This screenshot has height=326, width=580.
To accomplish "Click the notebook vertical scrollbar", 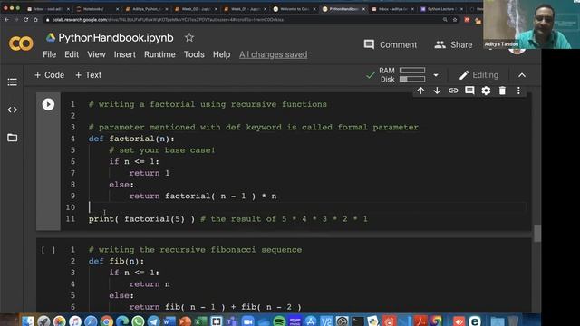I will 537,234.
